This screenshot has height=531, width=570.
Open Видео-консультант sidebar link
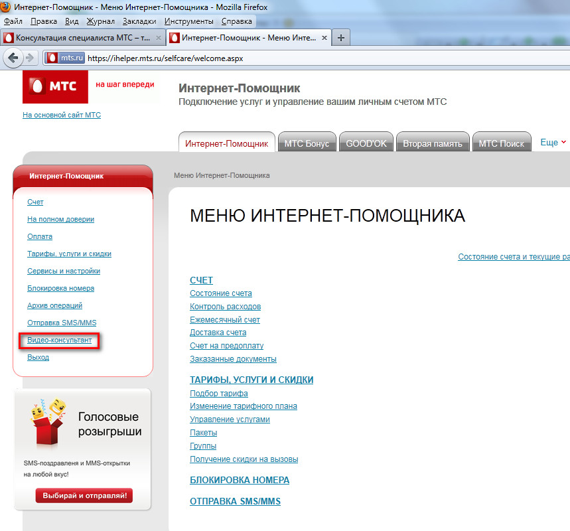(x=58, y=340)
